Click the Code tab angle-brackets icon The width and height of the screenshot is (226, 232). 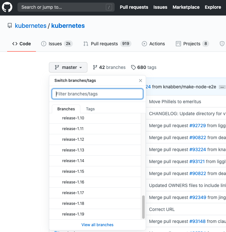15,44
